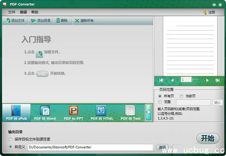Click the 浏览 (Browse) button
Screen dimensions: 226x156
click(x=162, y=147)
